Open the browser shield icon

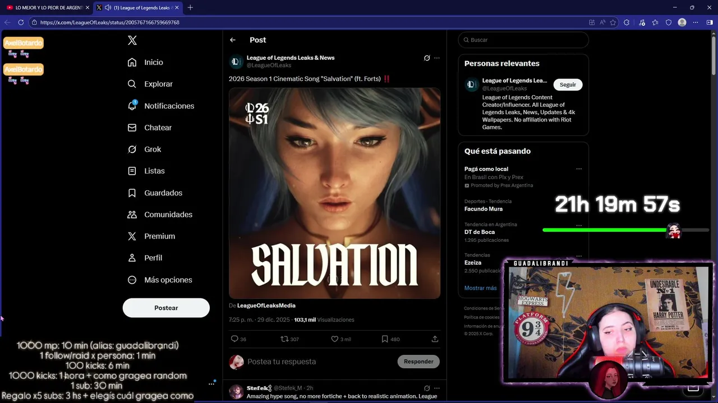[x=669, y=22]
